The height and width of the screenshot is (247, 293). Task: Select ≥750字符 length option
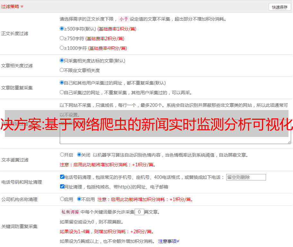pyautogui.click(x=62, y=38)
